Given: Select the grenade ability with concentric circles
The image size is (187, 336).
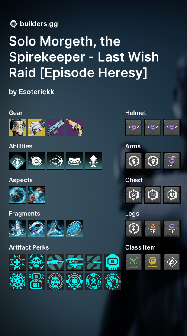Looking at the screenshot, I should pos(36,161).
